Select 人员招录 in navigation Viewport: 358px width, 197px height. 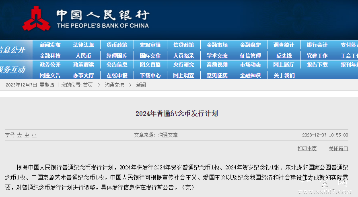coord(183,56)
